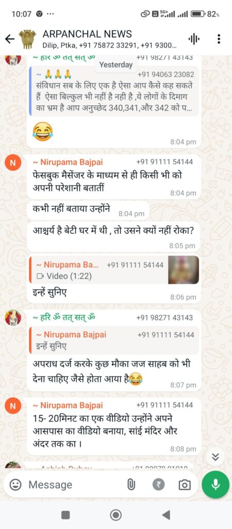Screen dimensions: 232x529
Task: Open the ARPANCHAL NEWS group emblem picture
Action: (27, 39)
